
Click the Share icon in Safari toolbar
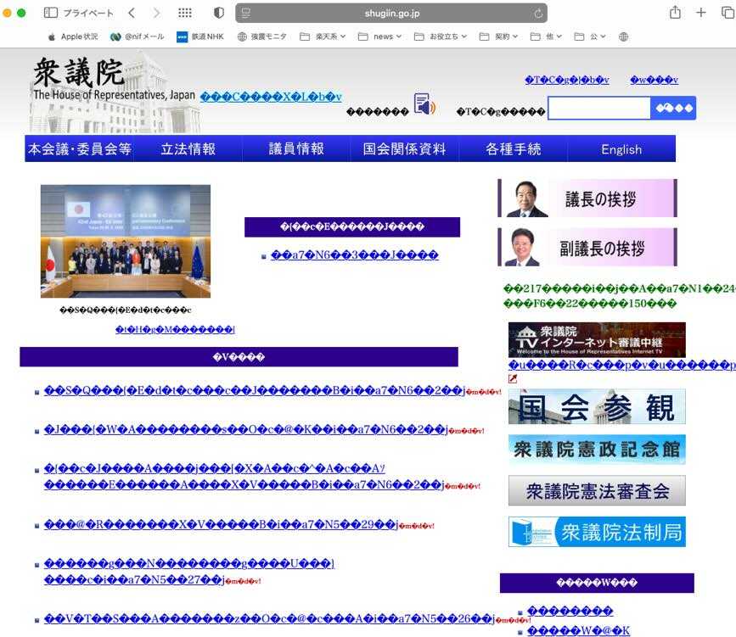[x=675, y=13]
